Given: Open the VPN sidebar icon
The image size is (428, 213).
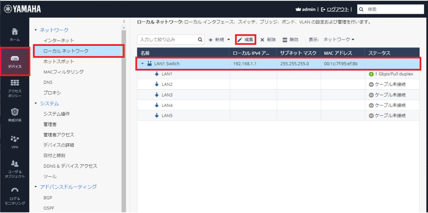Looking at the screenshot, I should [15, 138].
